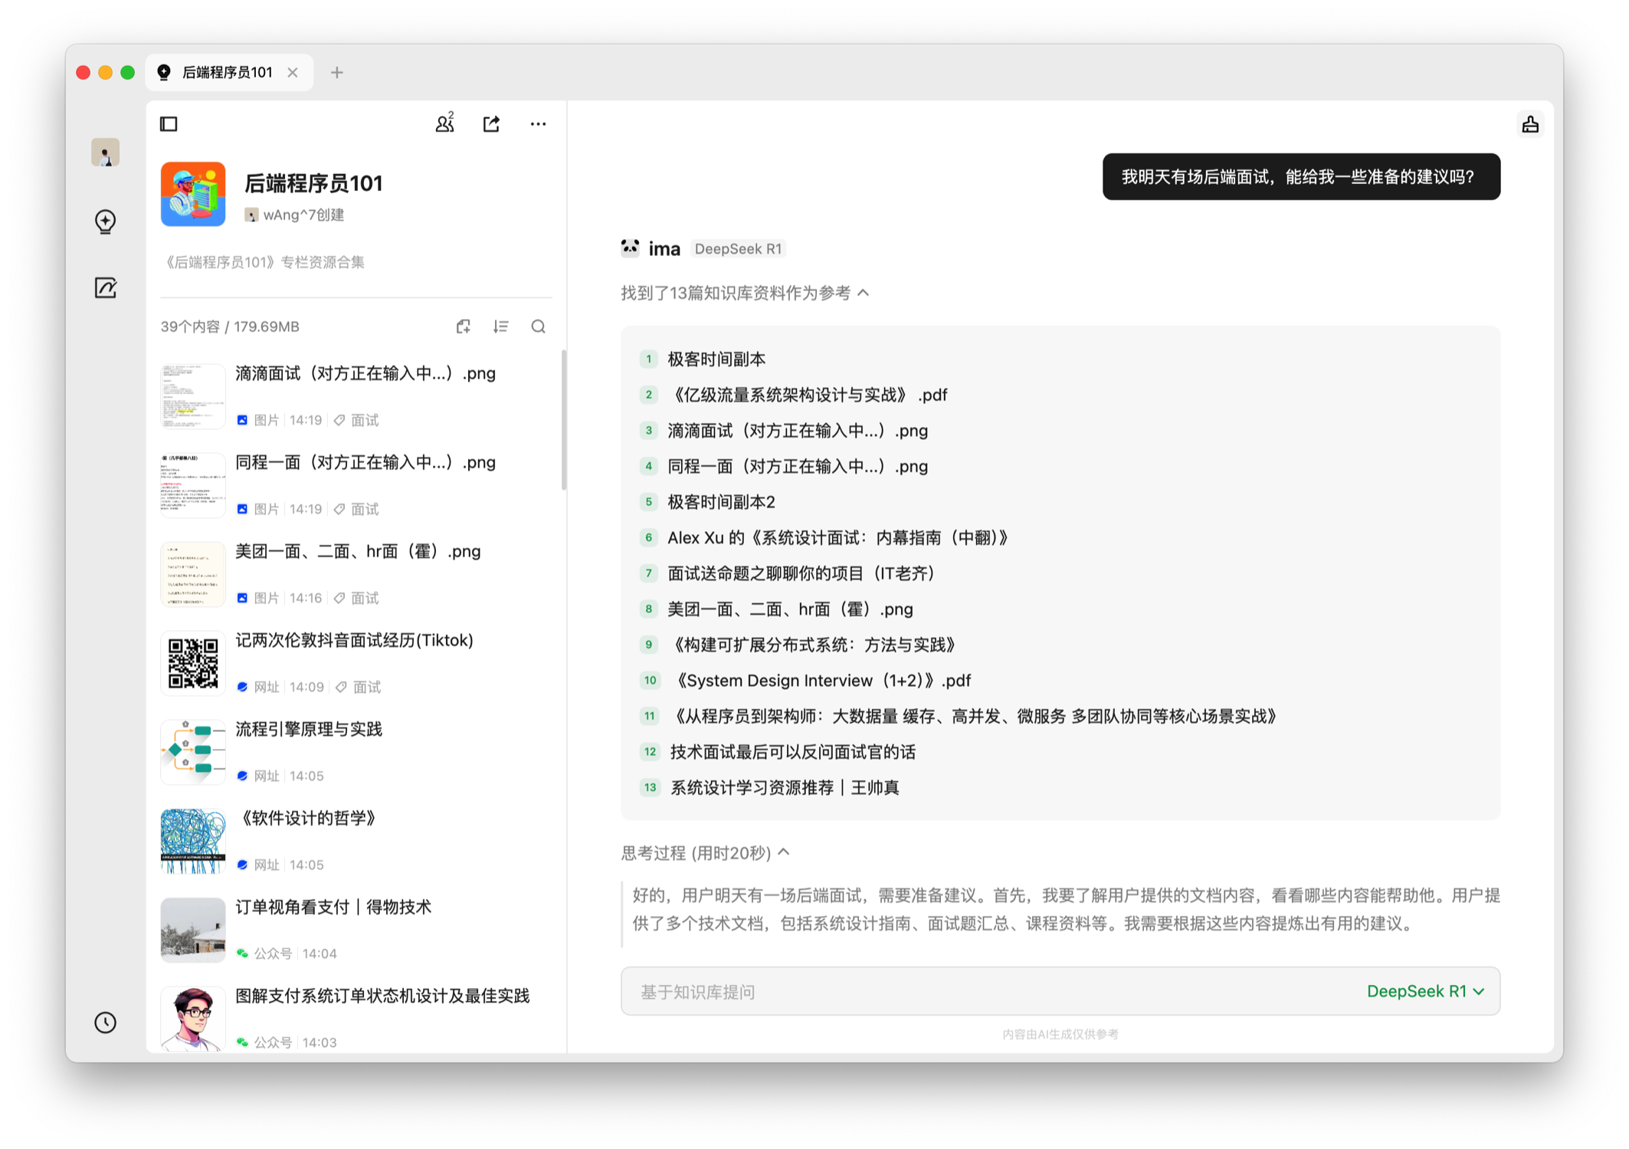Click the 软件设计的哲学 book cover thumbnail

(193, 840)
